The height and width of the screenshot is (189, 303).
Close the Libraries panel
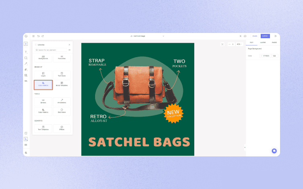[x=69, y=45]
